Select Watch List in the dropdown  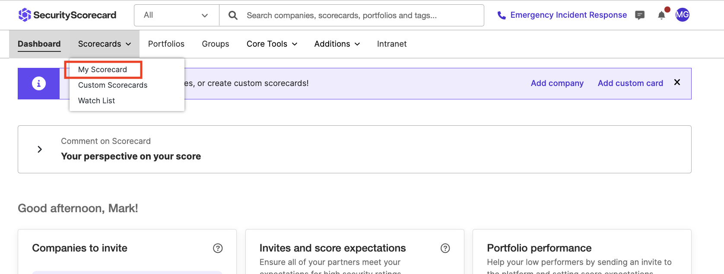point(96,101)
